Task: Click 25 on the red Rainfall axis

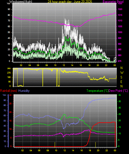Action: pyautogui.click(x=11, y=103)
